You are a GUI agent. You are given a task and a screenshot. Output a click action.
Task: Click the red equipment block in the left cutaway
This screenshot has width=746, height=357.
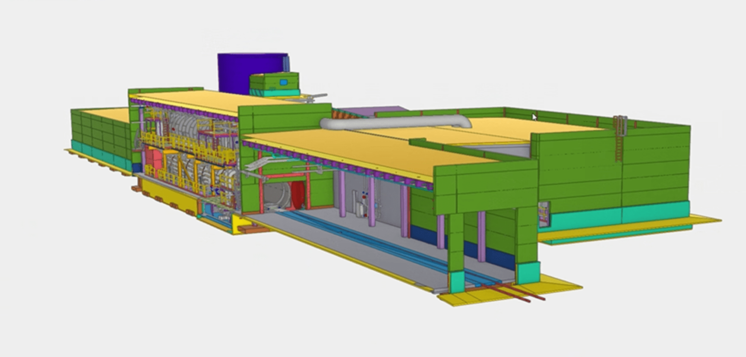coord(152,160)
